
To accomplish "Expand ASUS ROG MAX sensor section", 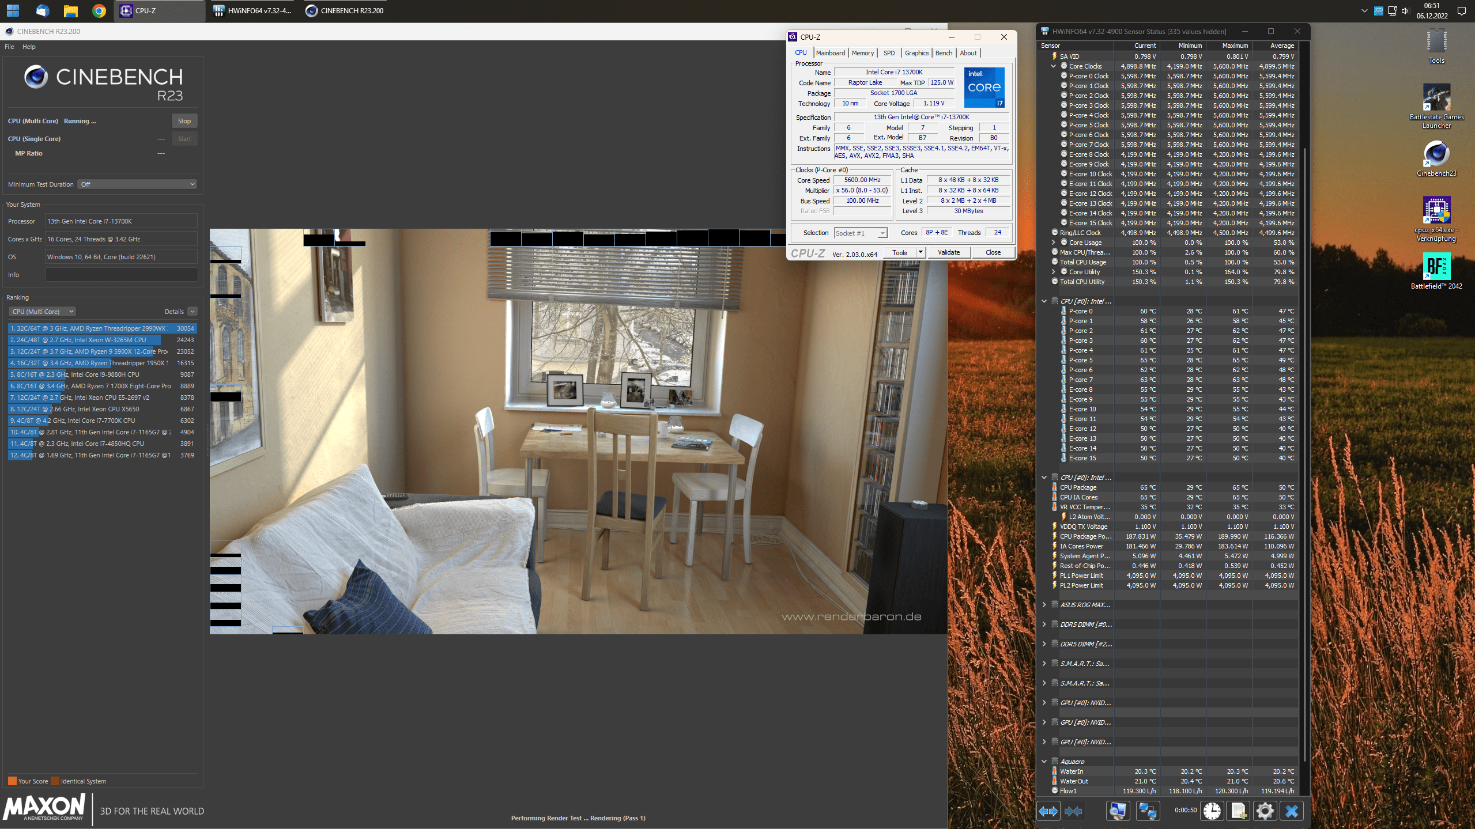I will pyautogui.click(x=1044, y=605).
